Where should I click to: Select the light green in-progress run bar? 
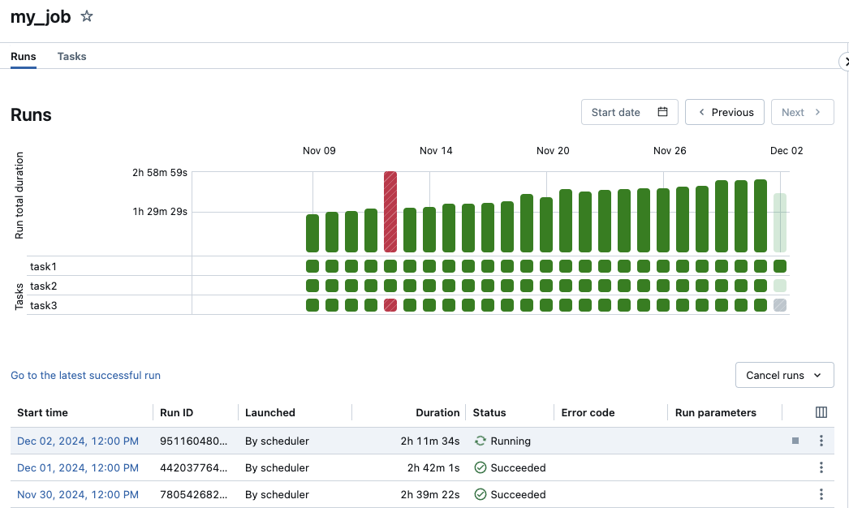780,222
